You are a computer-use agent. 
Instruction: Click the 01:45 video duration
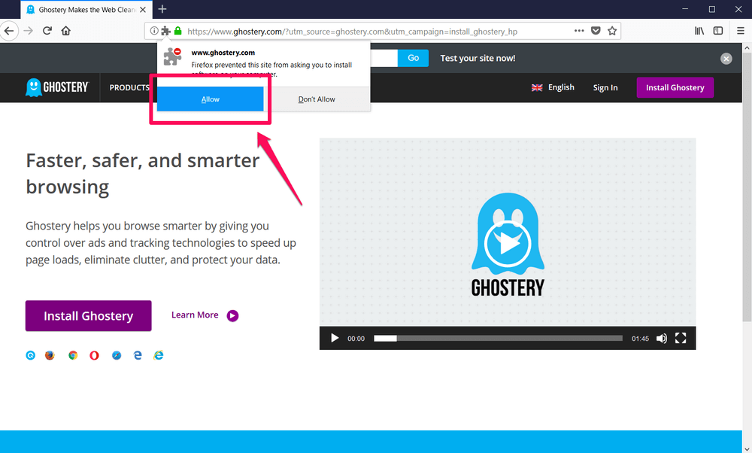coord(640,339)
